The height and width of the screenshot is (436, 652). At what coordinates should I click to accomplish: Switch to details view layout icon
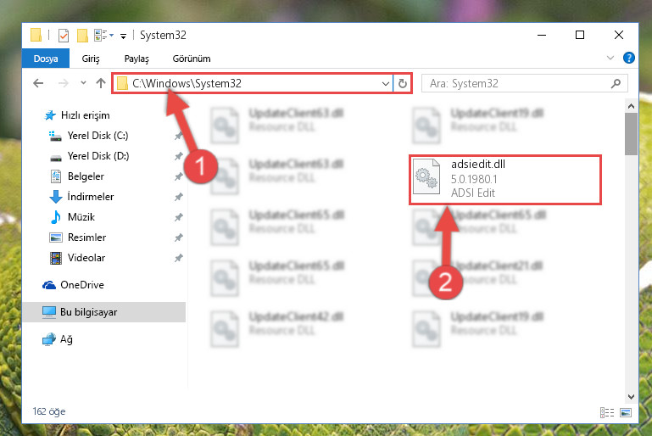[607, 412]
